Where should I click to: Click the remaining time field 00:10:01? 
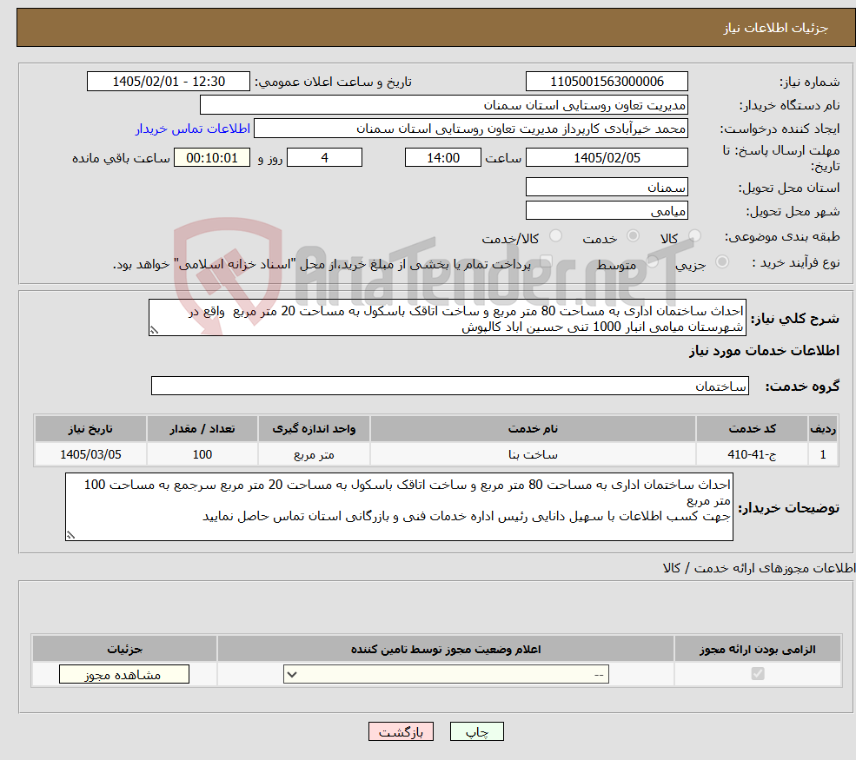[x=212, y=158]
